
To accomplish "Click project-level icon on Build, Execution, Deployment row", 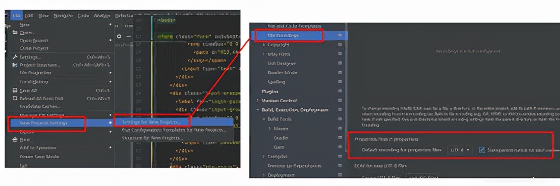I will point(340,110).
